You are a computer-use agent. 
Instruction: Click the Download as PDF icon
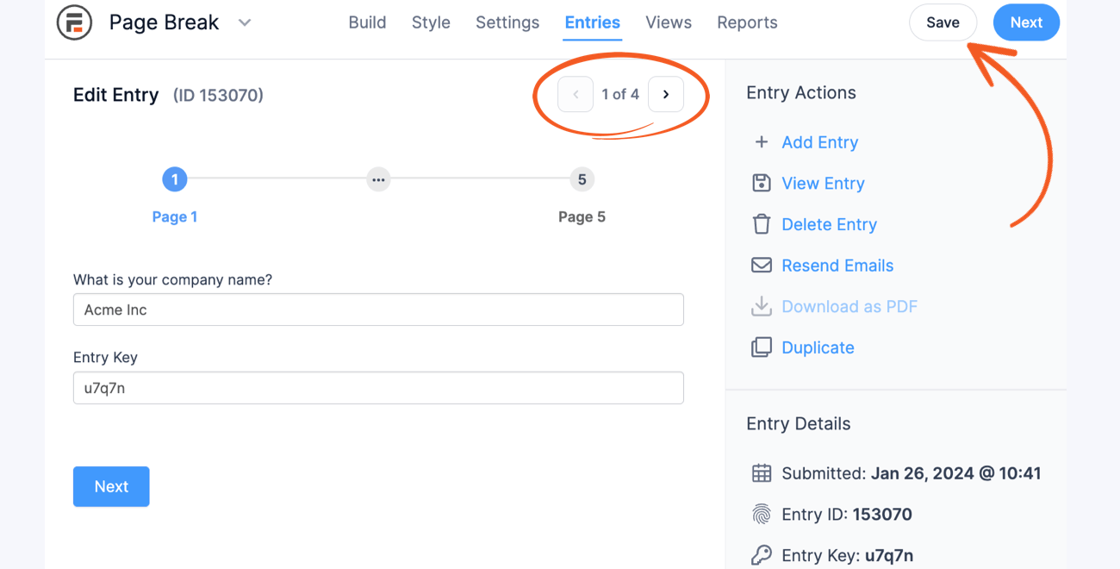pyautogui.click(x=762, y=306)
